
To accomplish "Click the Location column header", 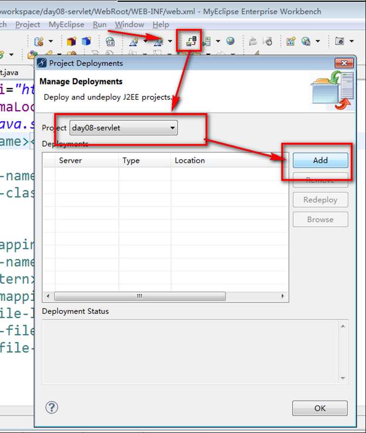I will click(229, 160).
